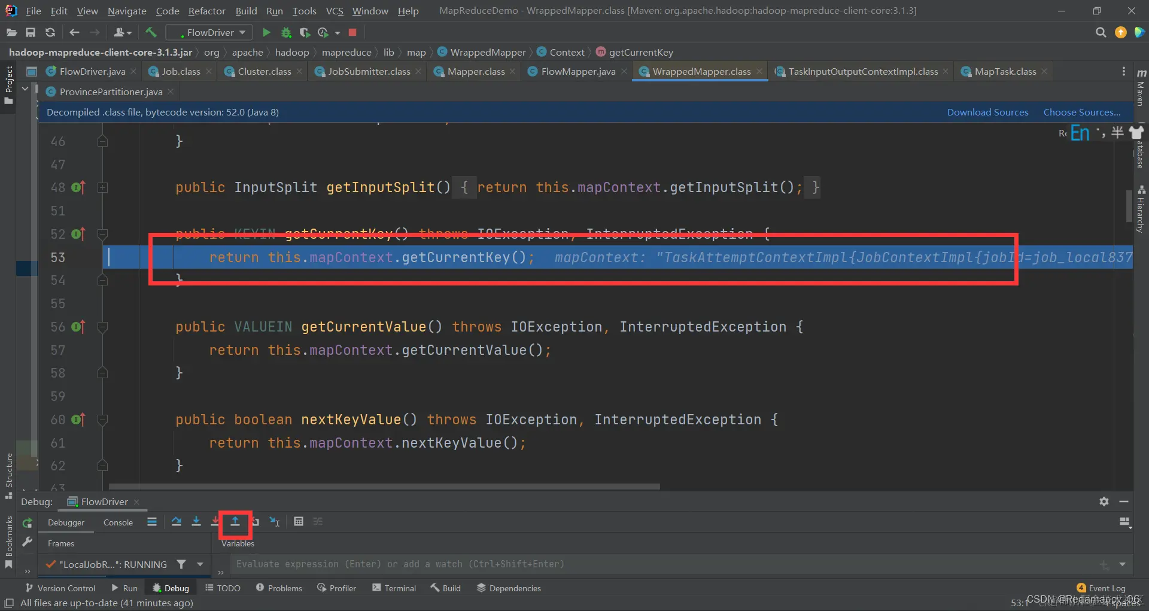Hide the Debug tool window
The image size is (1149, 611).
tap(1124, 501)
